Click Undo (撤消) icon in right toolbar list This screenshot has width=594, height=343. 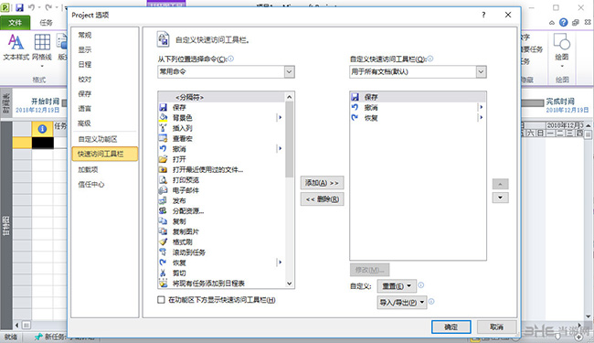pos(355,108)
